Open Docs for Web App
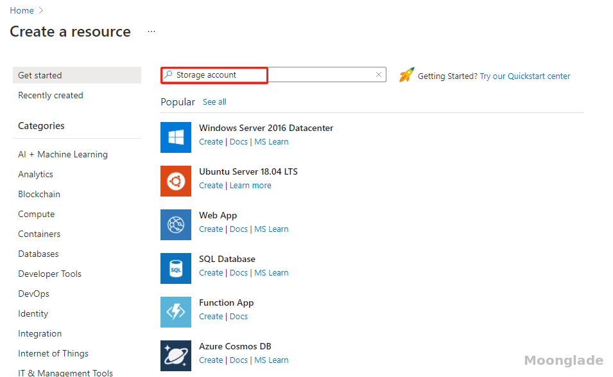Image resolution: width=613 pixels, height=377 pixels. [x=239, y=229]
